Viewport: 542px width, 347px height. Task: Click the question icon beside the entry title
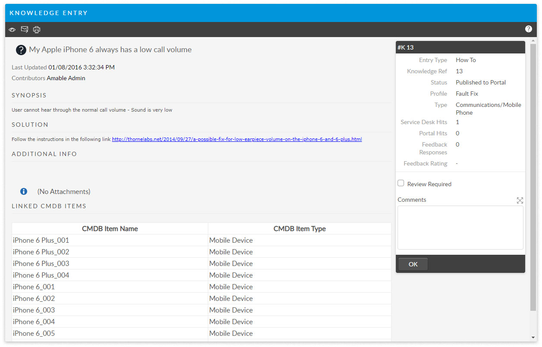21,50
